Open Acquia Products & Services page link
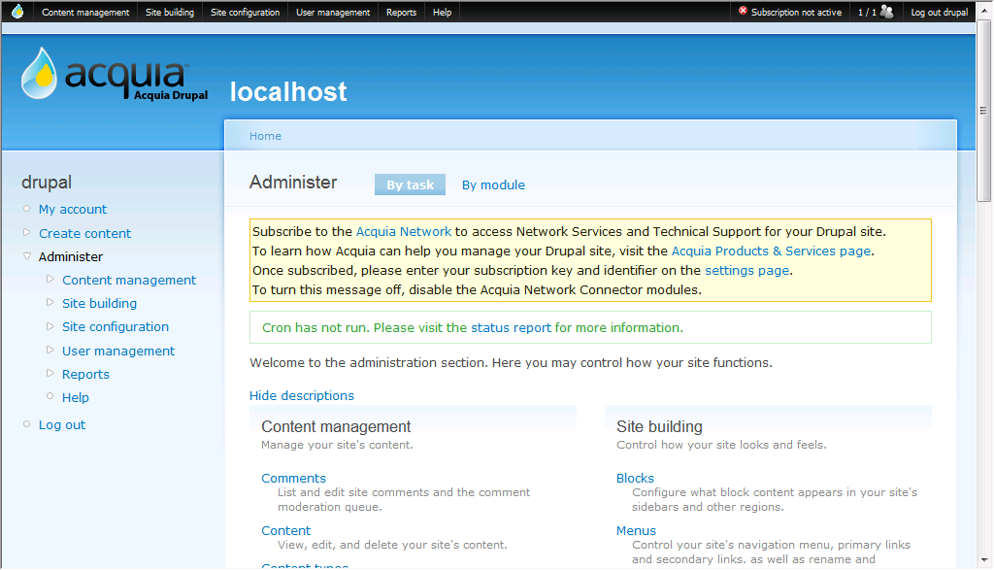This screenshot has height=570, width=994. coord(771,251)
